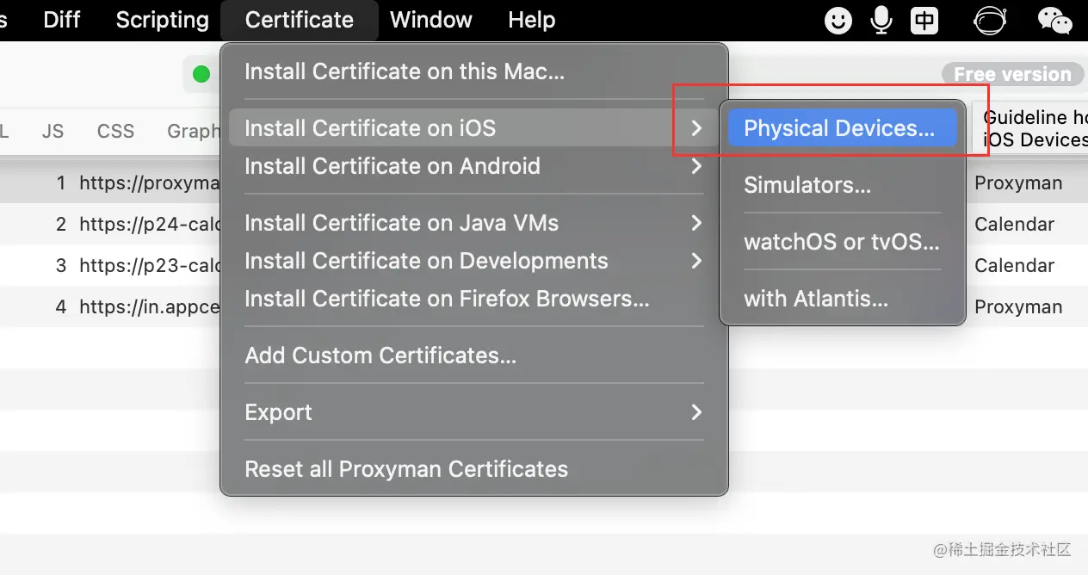Select Physical Devices... from iOS submenu
Image resolution: width=1088 pixels, height=575 pixels.
pos(839,128)
